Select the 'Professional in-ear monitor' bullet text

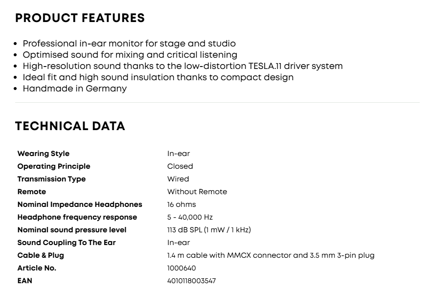tap(129, 44)
